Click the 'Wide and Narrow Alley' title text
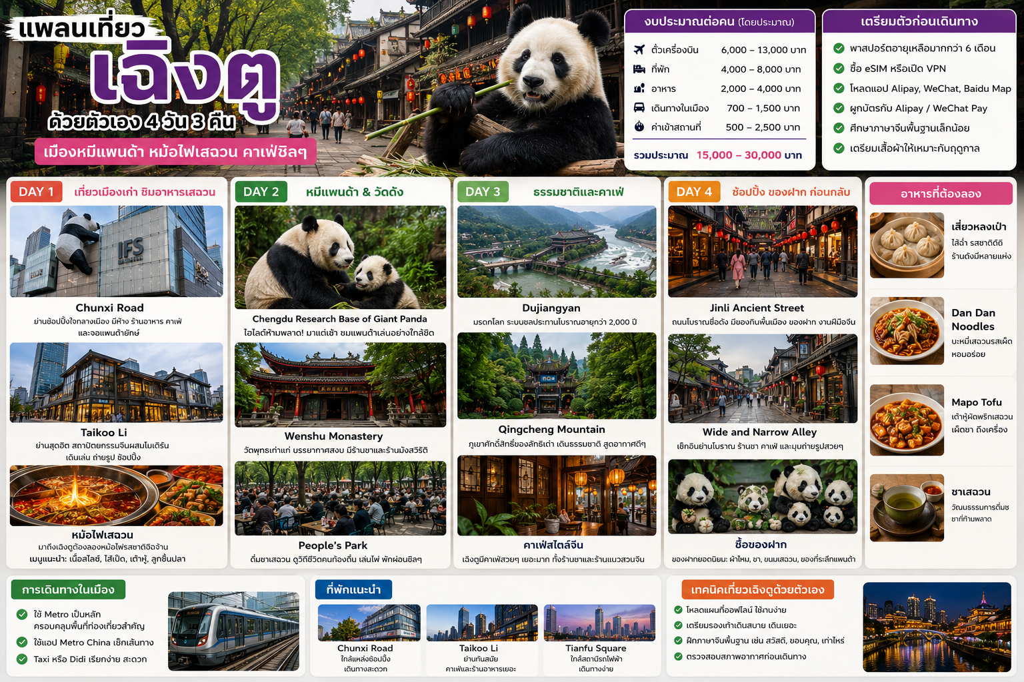1024x682 pixels. click(x=759, y=432)
